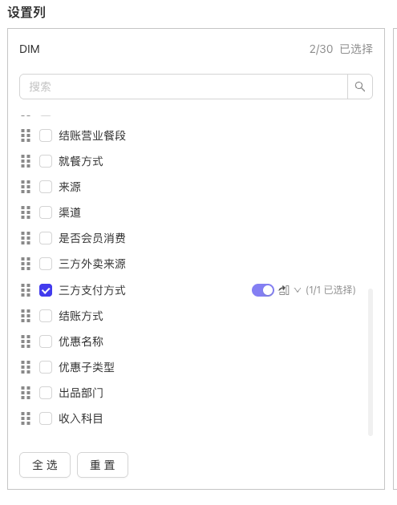Image resolution: width=397 pixels, height=505 pixels.
Task: Check the 是否会员消费 checkbox
Action: coord(46,238)
